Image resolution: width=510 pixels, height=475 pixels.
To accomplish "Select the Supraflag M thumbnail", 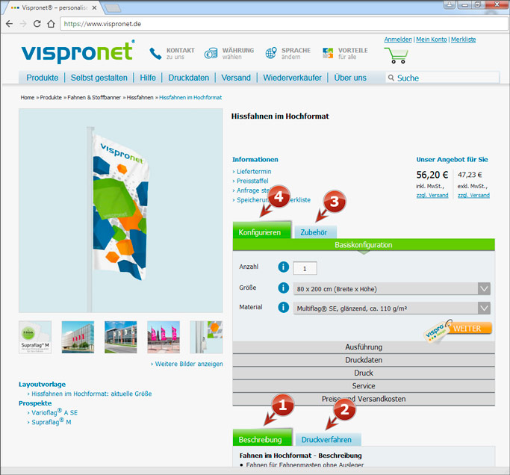I will pos(35,337).
